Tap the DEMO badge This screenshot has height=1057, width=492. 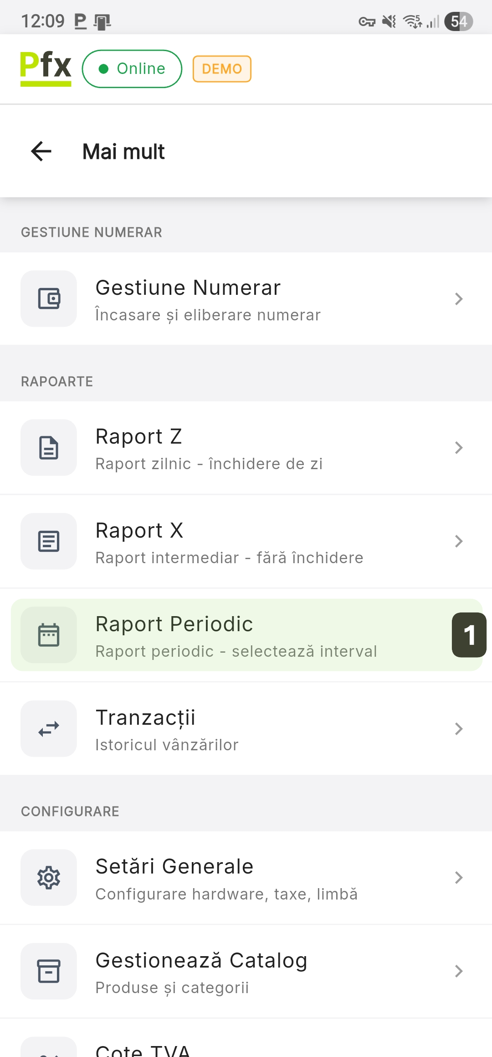point(222,69)
